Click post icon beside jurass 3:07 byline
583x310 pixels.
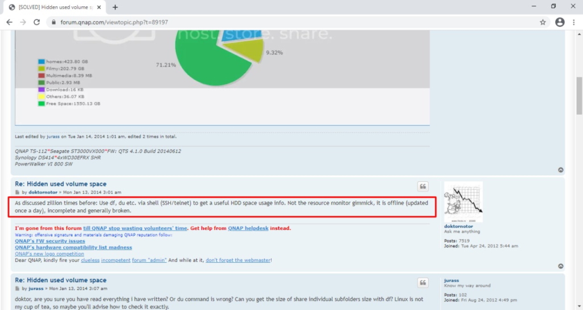[17, 288]
